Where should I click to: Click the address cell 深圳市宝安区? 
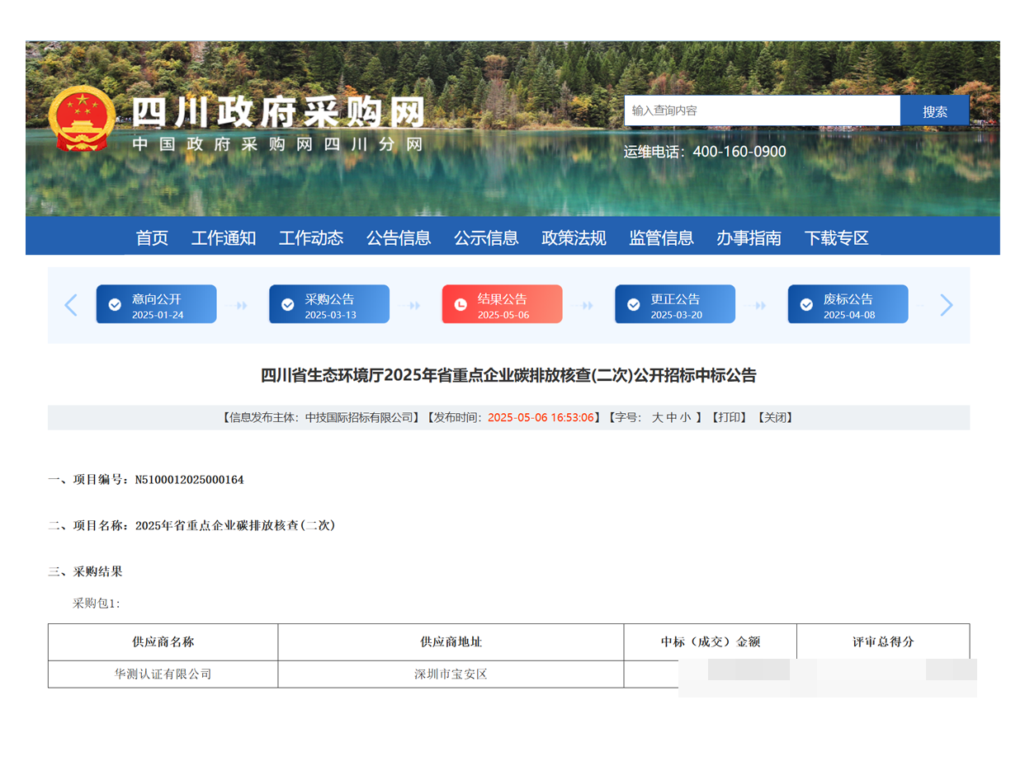pos(451,674)
